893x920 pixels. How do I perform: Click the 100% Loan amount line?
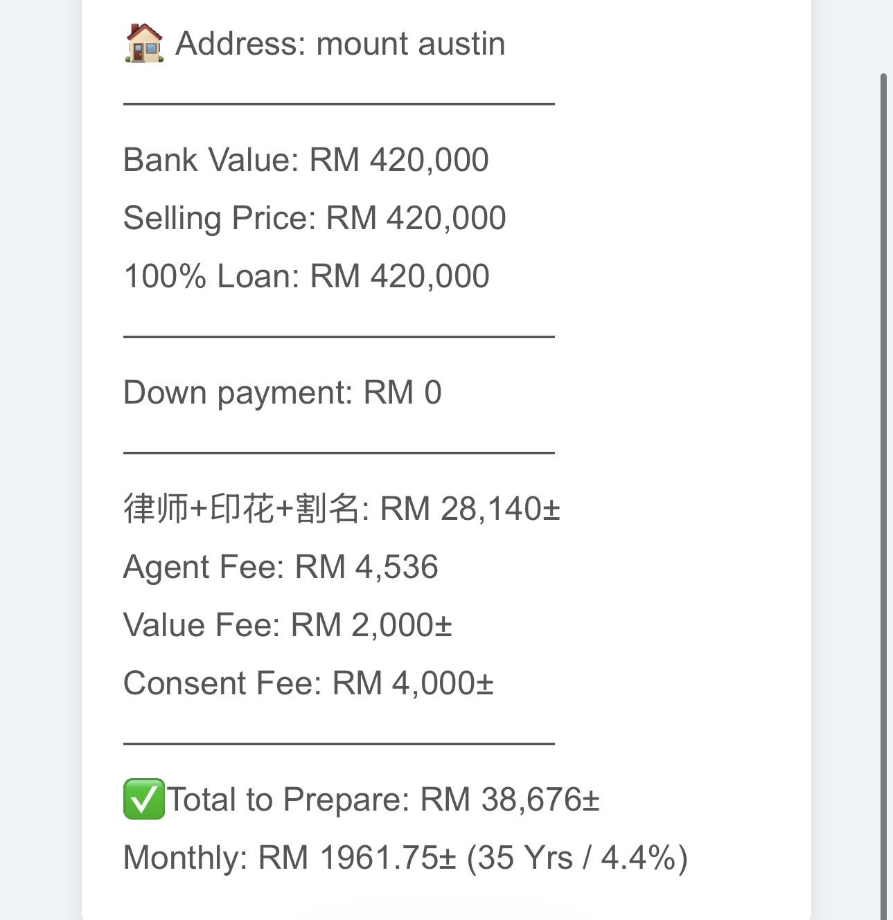[x=306, y=276]
